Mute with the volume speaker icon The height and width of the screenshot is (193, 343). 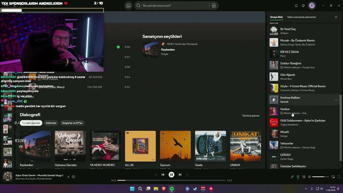309,177
